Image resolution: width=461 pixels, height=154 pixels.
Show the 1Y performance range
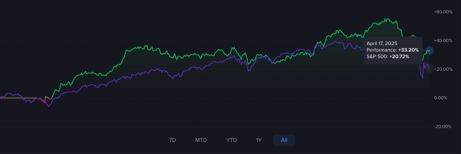(259, 140)
